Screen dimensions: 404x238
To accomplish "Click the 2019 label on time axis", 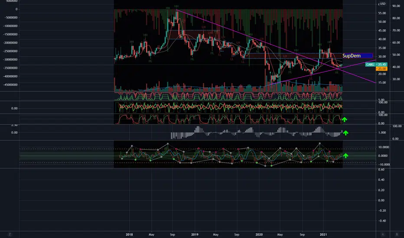I will 195,235.
